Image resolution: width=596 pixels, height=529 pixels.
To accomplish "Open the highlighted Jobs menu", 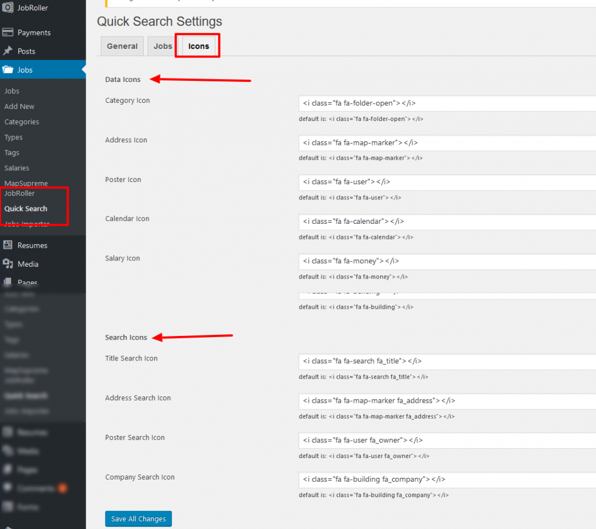I will click(43, 70).
